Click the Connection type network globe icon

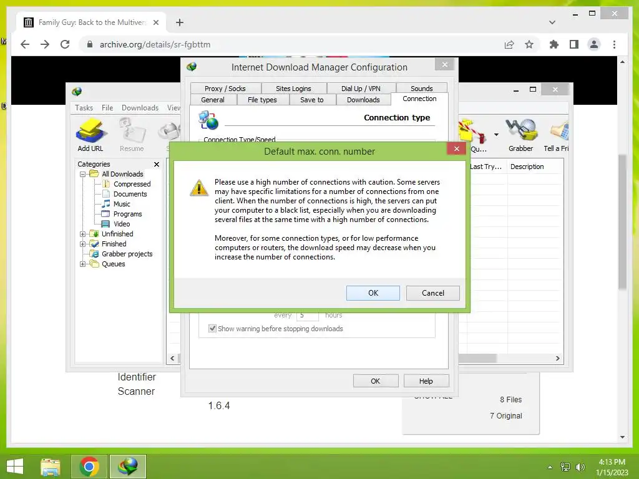point(208,120)
